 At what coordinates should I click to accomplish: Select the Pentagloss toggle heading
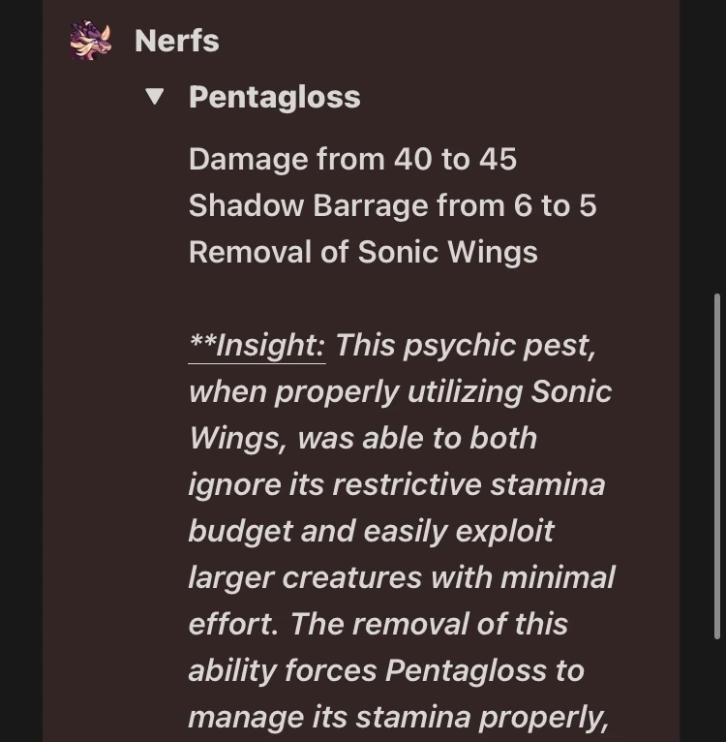[x=274, y=97]
